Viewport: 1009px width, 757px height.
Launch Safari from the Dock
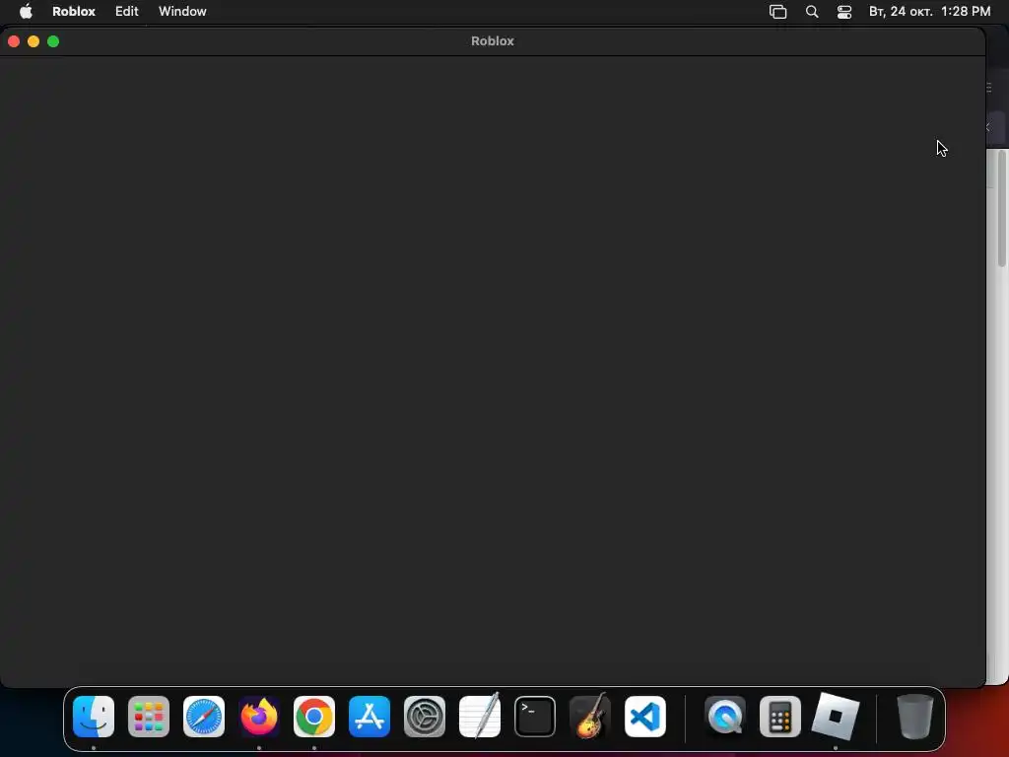click(x=204, y=717)
